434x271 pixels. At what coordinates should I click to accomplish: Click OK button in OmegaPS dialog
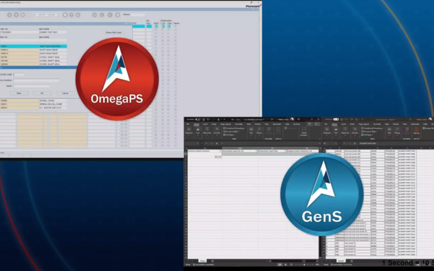42,93
